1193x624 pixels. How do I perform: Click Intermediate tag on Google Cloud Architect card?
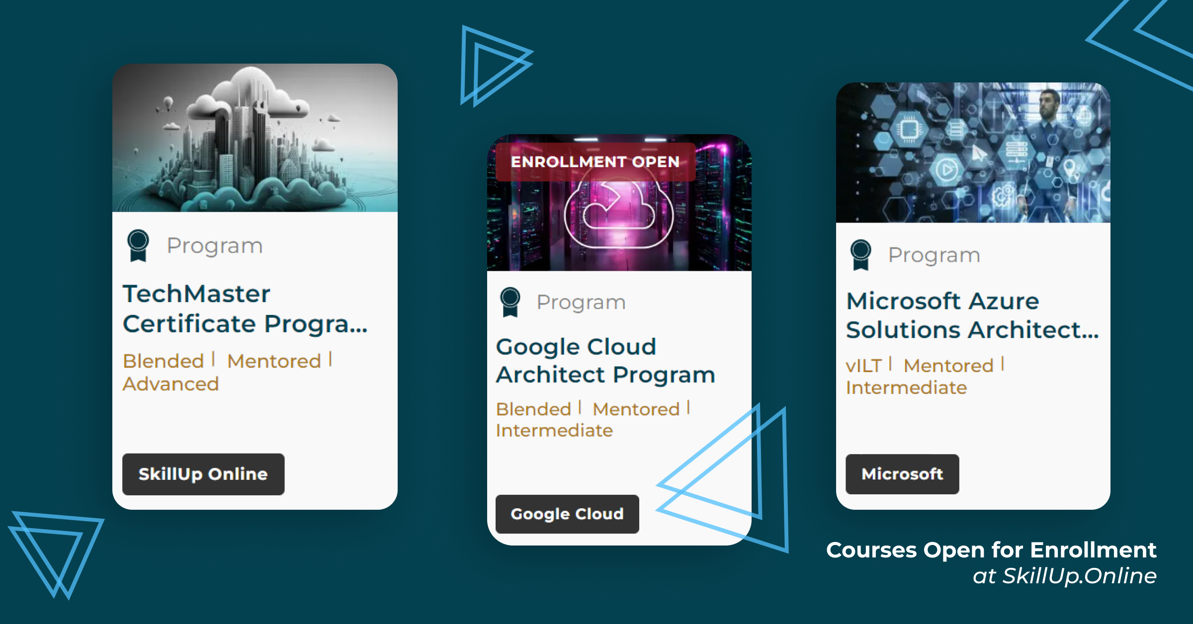554,430
